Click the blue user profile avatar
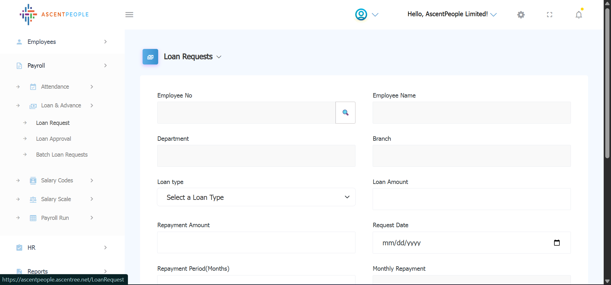Viewport: 611px width, 285px height. click(x=361, y=15)
